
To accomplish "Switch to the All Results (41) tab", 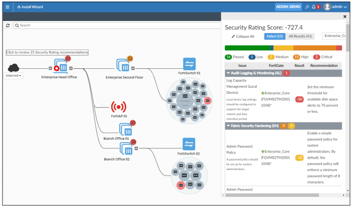I will tap(301, 36).
